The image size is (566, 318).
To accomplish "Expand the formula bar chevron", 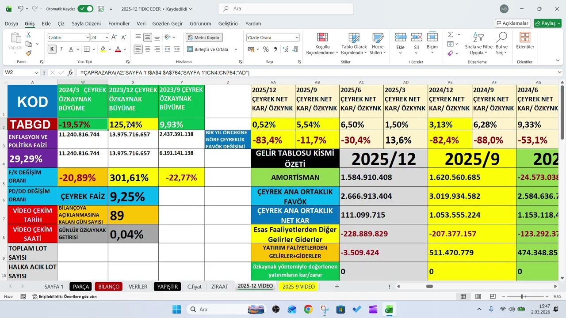I will point(559,72).
